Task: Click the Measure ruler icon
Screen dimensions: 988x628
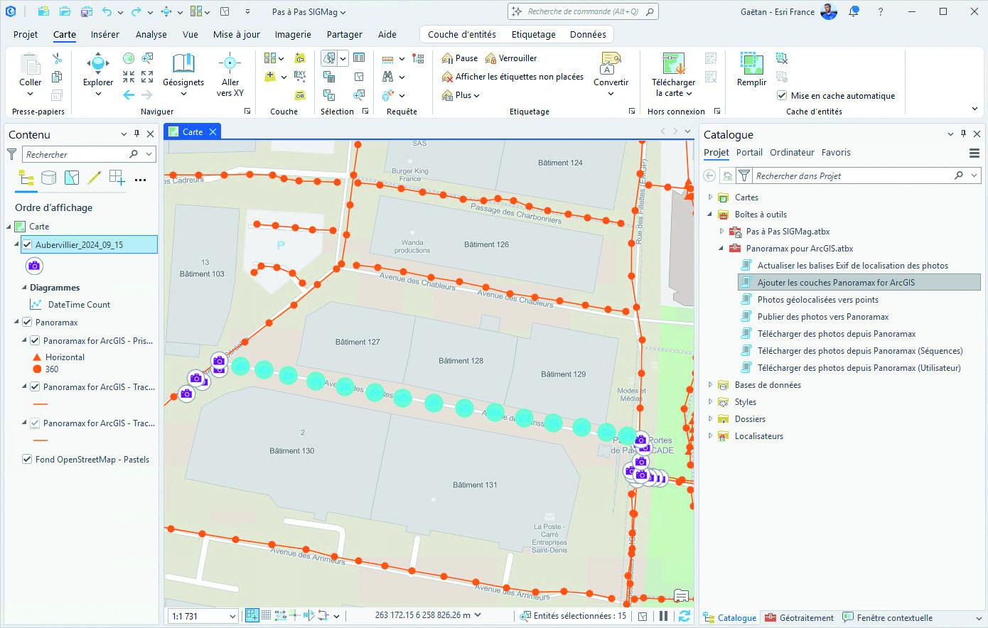Action: 387,58
